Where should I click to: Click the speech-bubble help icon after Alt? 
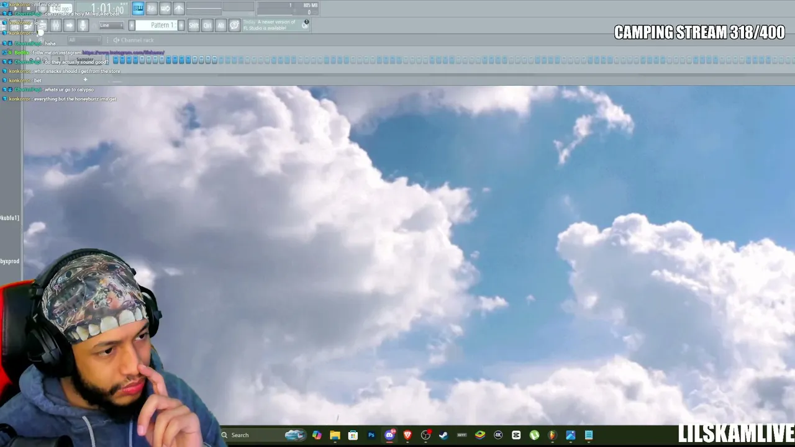[234, 25]
